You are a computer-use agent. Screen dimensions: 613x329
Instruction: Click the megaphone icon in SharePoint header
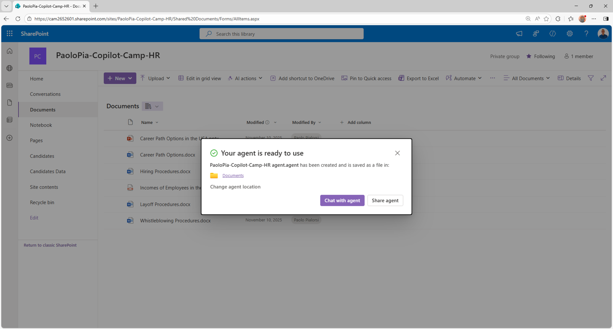[x=519, y=34]
